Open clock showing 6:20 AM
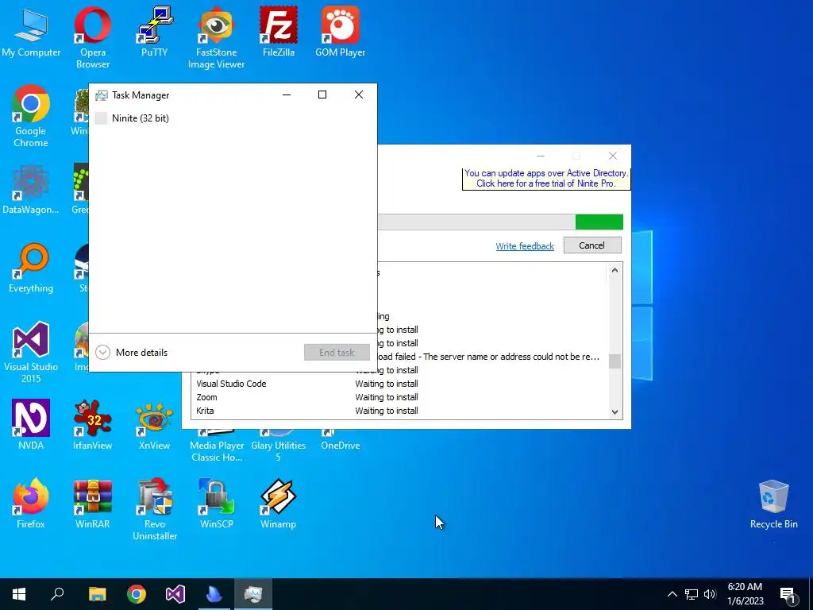Screen dimensions: 813x610 pos(745,594)
